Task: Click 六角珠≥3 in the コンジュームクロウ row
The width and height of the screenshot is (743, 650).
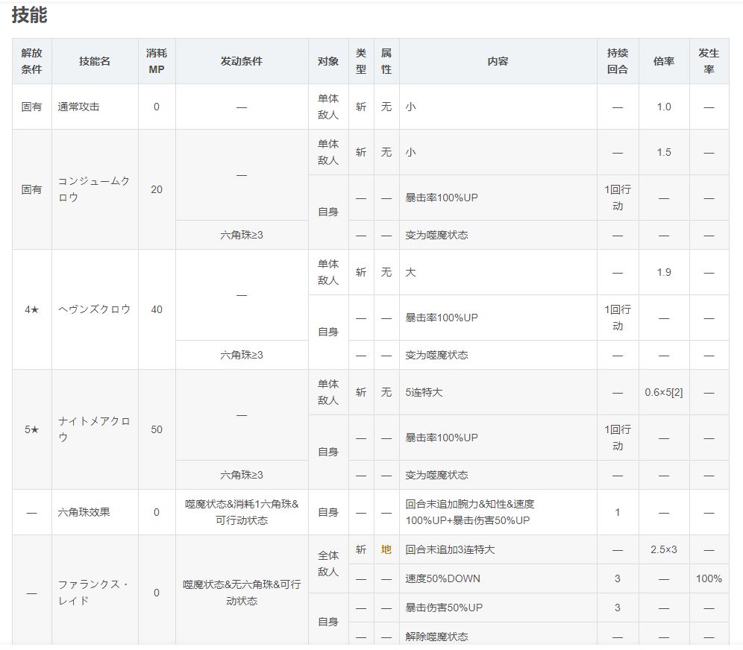Action: click(242, 235)
